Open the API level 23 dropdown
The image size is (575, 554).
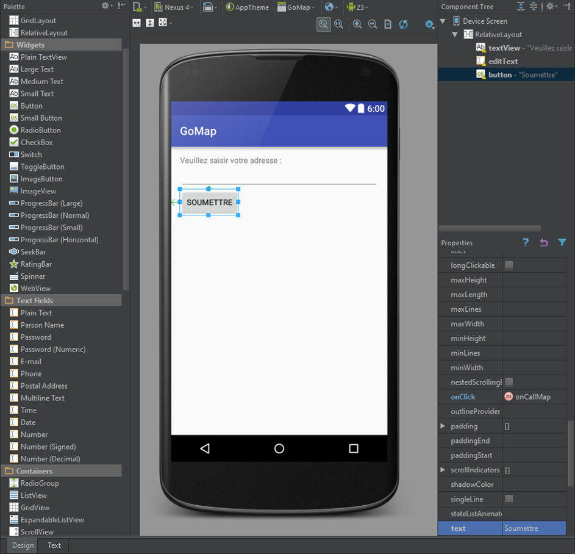[x=357, y=7]
